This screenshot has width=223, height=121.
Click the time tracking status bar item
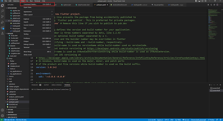[21, 120]
